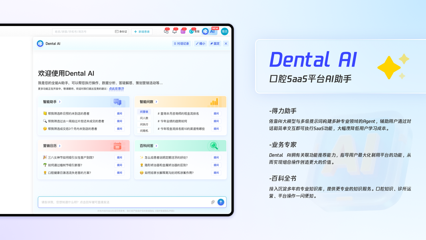Image resolution: width=426 pixels, height=240 pixels.
Task: Pin the panel with 固定
Action: pos(215,44)
